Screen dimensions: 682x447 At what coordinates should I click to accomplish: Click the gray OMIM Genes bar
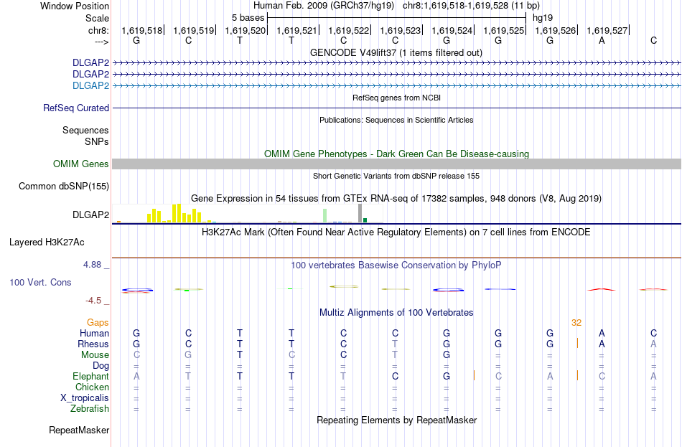click(396, 164)
